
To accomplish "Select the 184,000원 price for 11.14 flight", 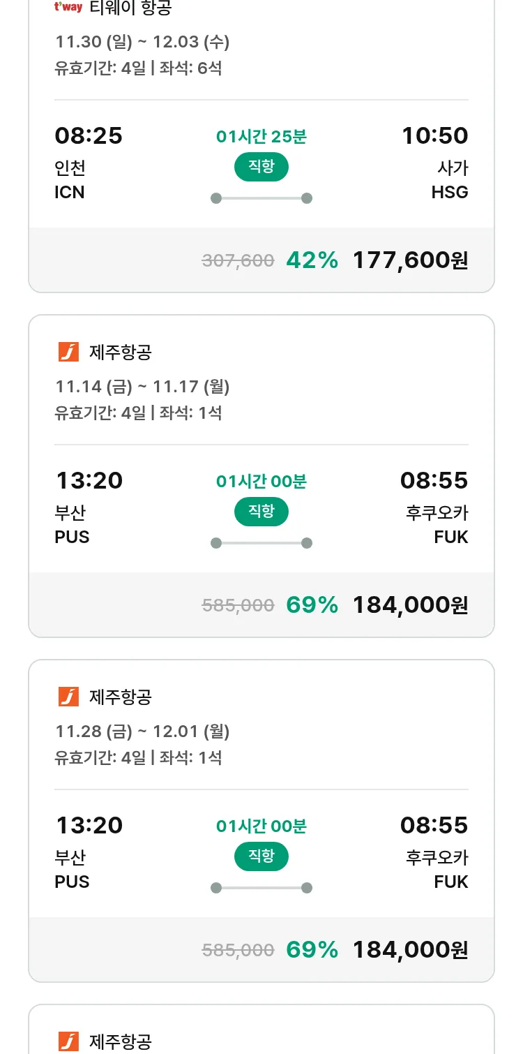I will click(410, 605).
